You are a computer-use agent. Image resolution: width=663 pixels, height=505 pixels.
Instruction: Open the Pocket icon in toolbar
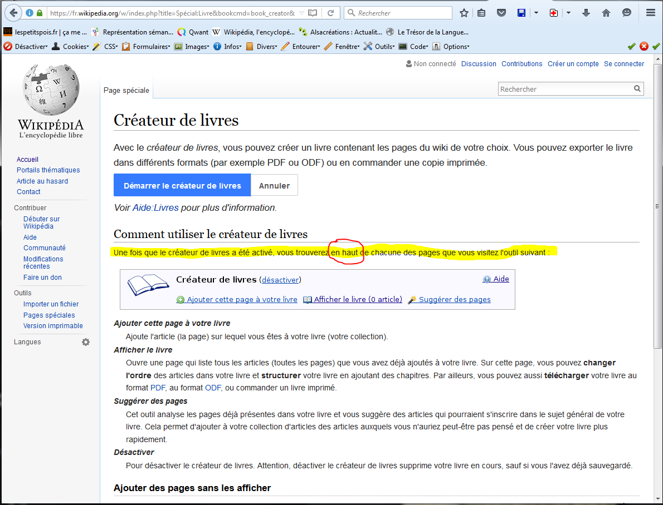coord(501,13)
